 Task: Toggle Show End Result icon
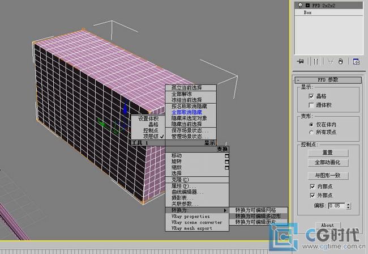(316, 62)
